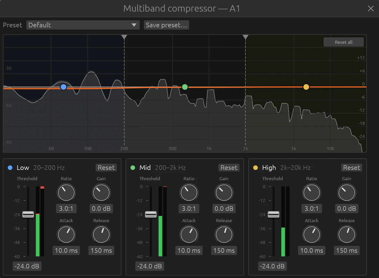Click the yellow High band node on the graph
379x278 pixels.
[x=306, y=87]
